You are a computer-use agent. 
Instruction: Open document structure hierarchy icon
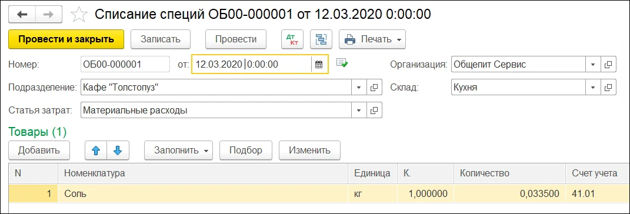(321, 39)
